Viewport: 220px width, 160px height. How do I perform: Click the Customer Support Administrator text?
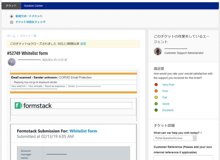184,53
